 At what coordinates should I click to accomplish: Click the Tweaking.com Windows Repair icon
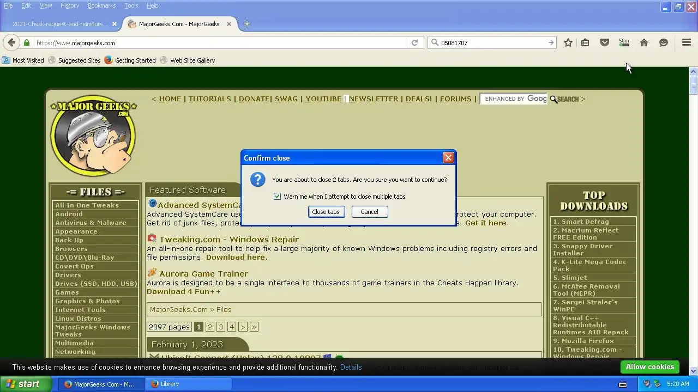[152, 238]
